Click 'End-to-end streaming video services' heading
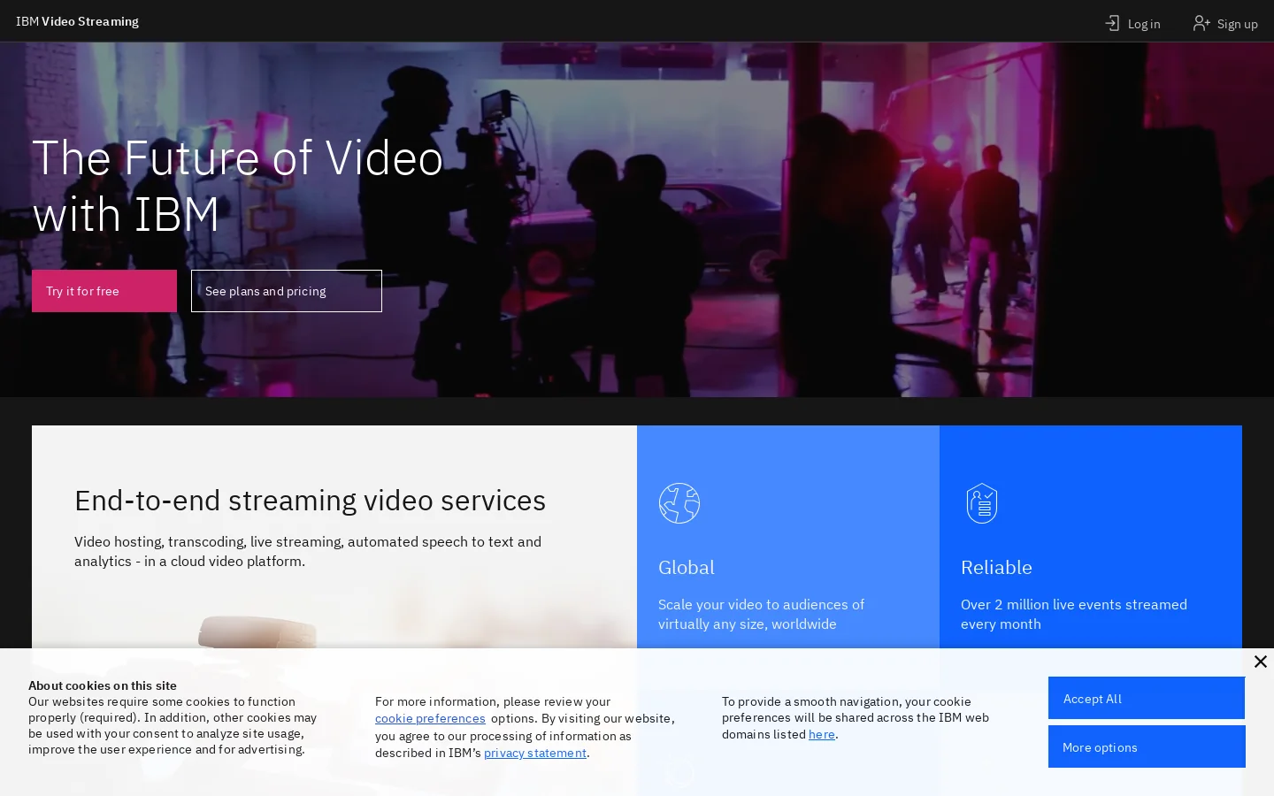 pyautogui.click(x=311, y=500)
